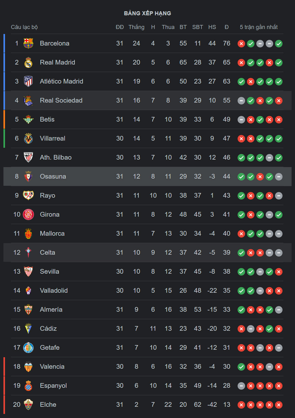Click the Barcelona club crest
The image size is (295, 418).
(28, 43)
